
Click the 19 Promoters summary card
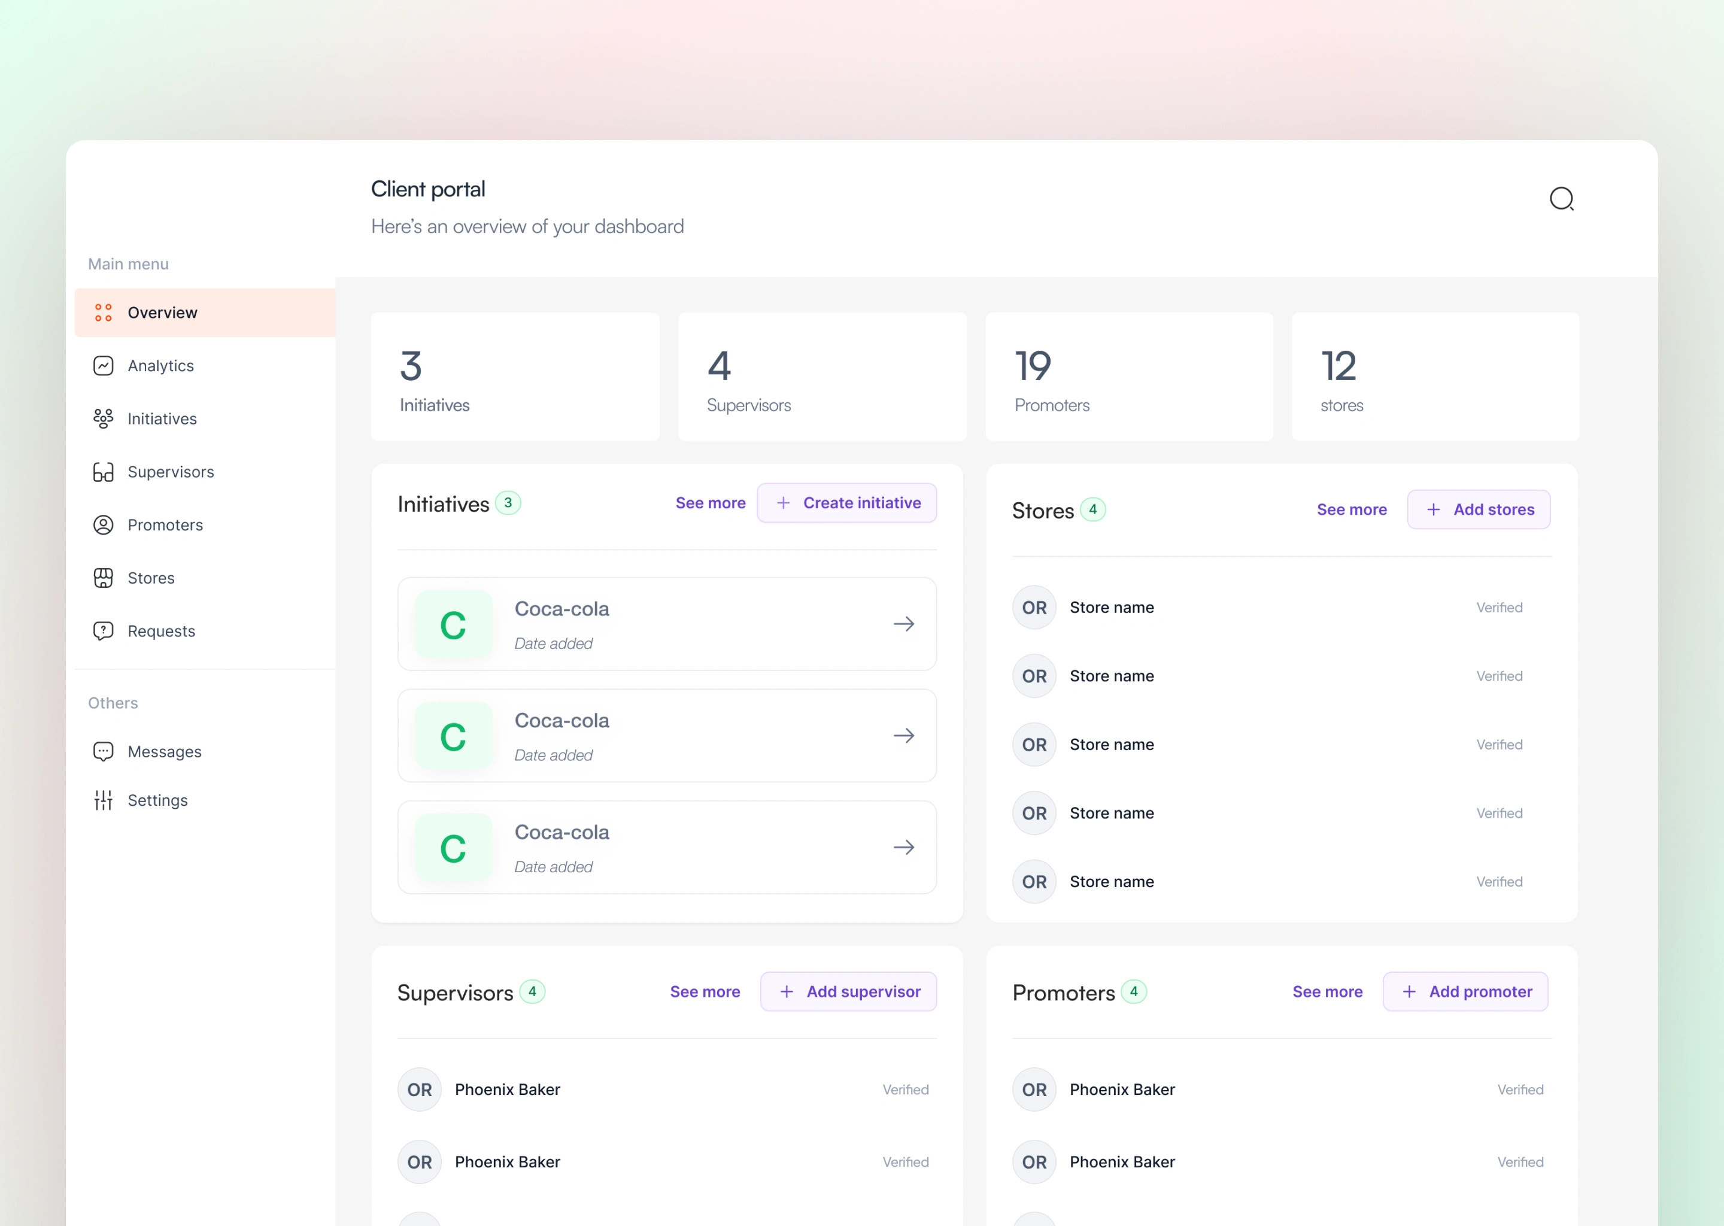click(x=1128, y=377)
